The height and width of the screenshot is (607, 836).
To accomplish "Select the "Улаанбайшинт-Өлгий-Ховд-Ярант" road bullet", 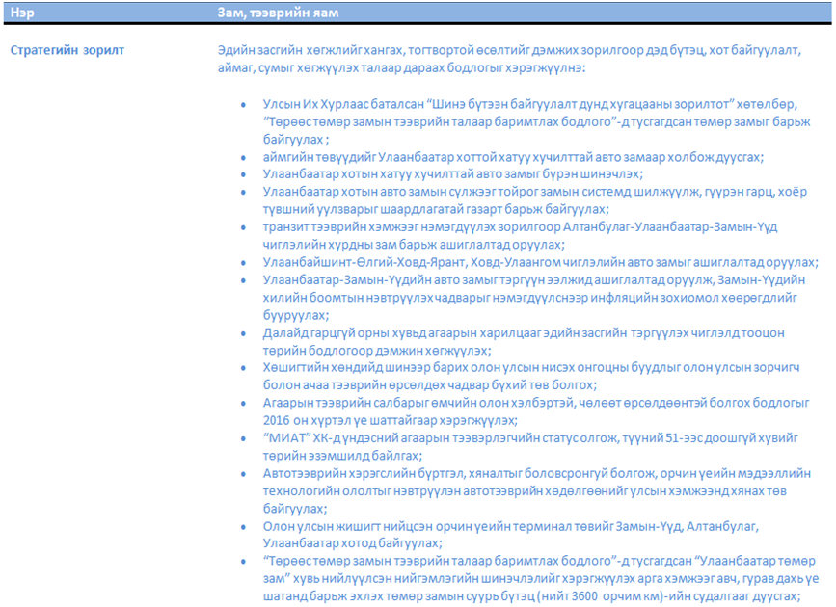I will [540, 262].
